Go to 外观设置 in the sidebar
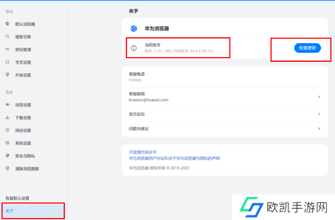The height and width of the screenshot is (220, 335). coord(23,75)
